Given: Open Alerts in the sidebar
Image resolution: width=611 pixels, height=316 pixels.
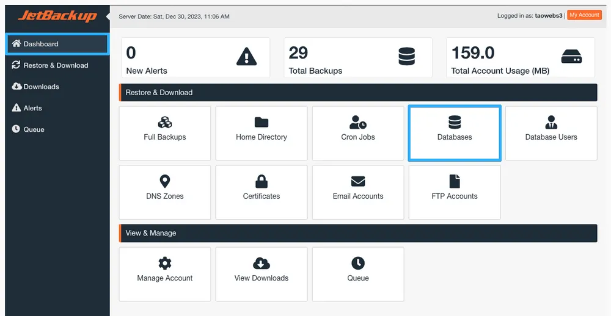Looking at the screenshot, I should (57, 108).
